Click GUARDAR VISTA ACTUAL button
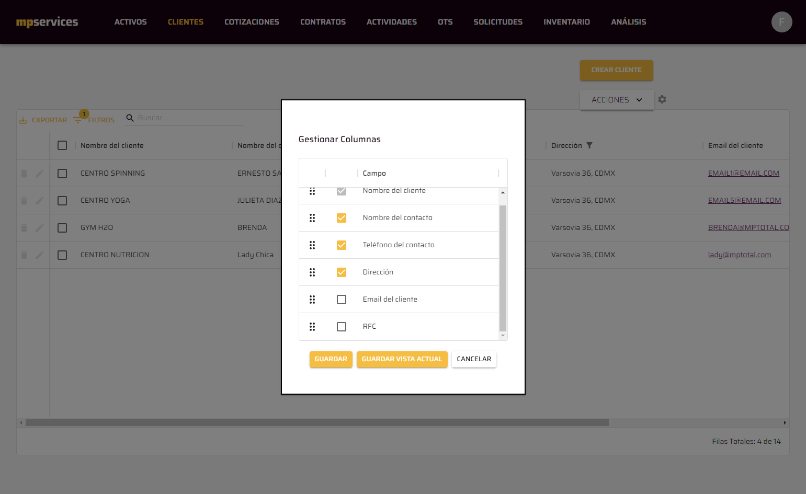The height and width of the screenshot is (494, 806). pyautogui.click(x=402, y=359)
